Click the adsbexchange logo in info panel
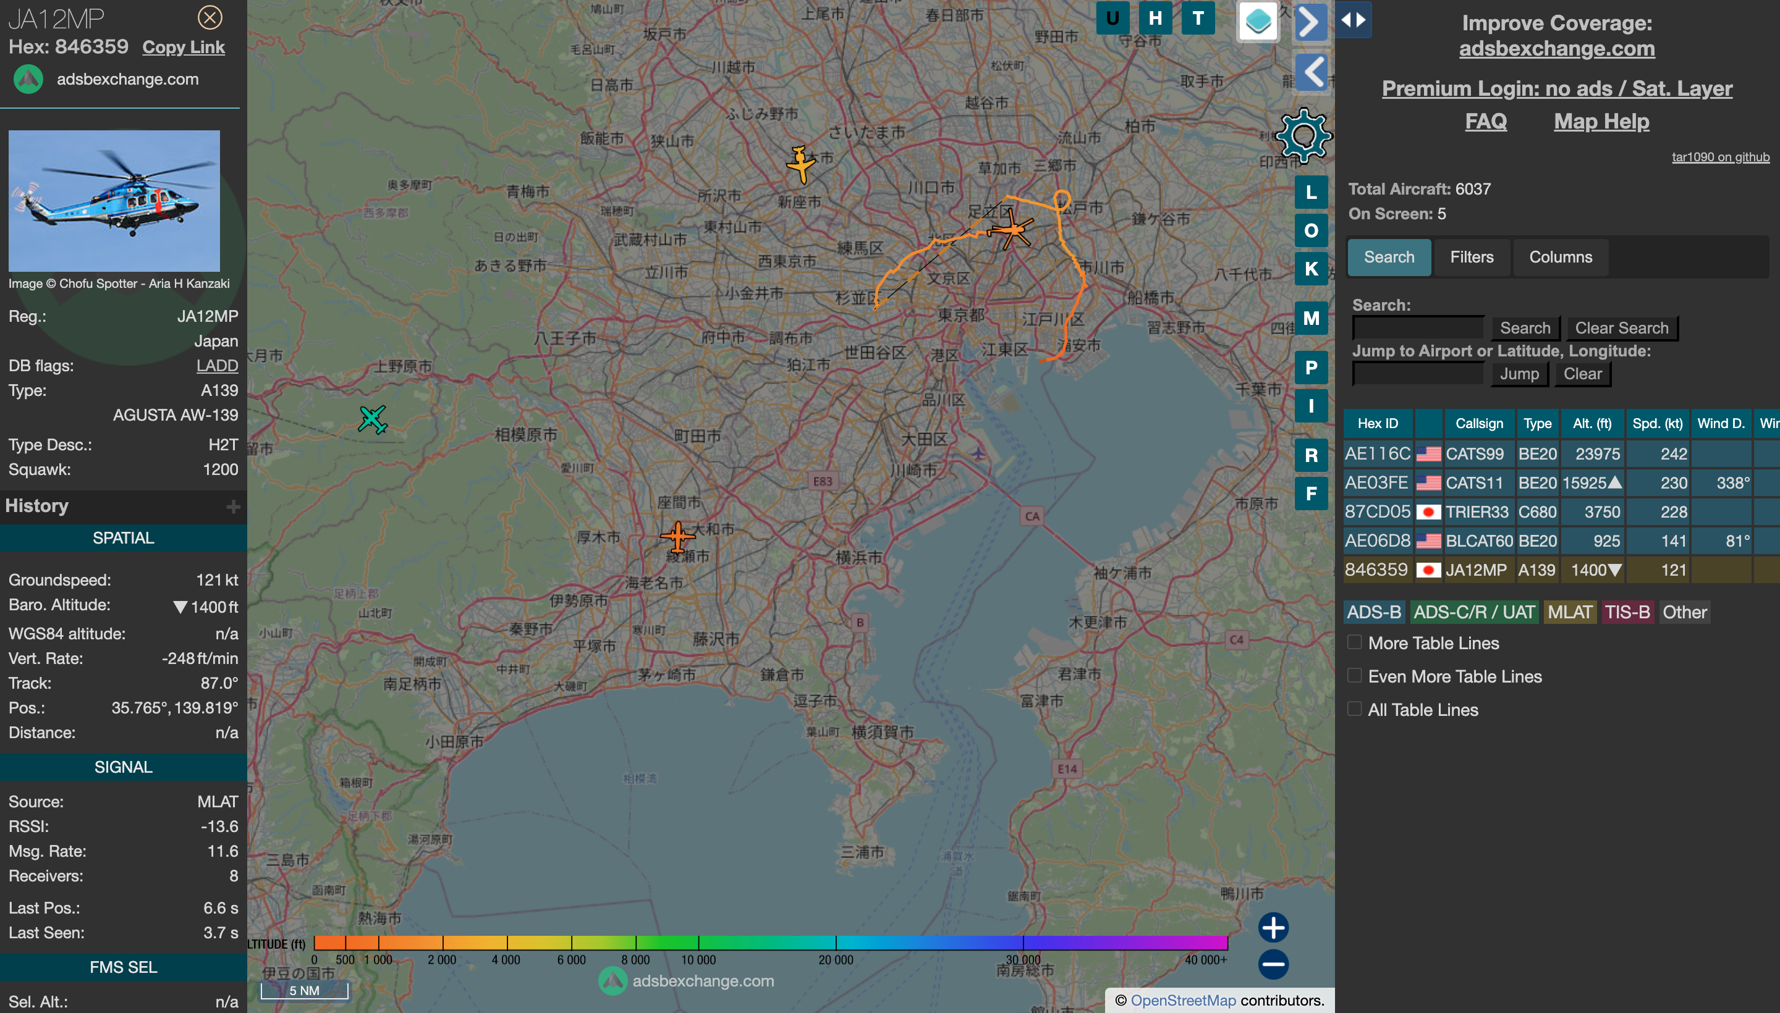The height and width of the screenshot is (1013, 1780). pyautogui.click(x=28, y=79)
